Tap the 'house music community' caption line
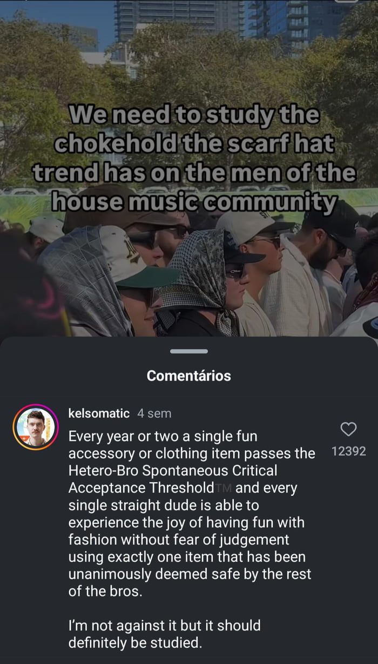The width and height of the screenshot is (378, 664). point(193,202)
